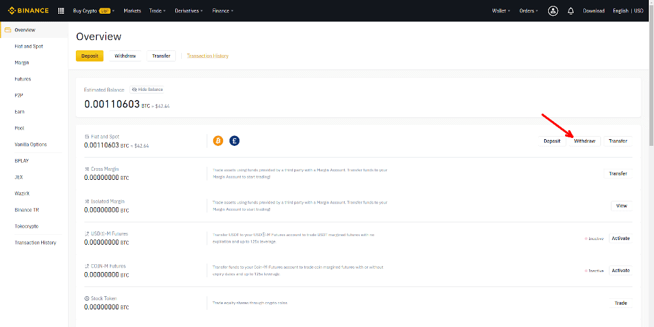Change language via English selector

point(621,11)
